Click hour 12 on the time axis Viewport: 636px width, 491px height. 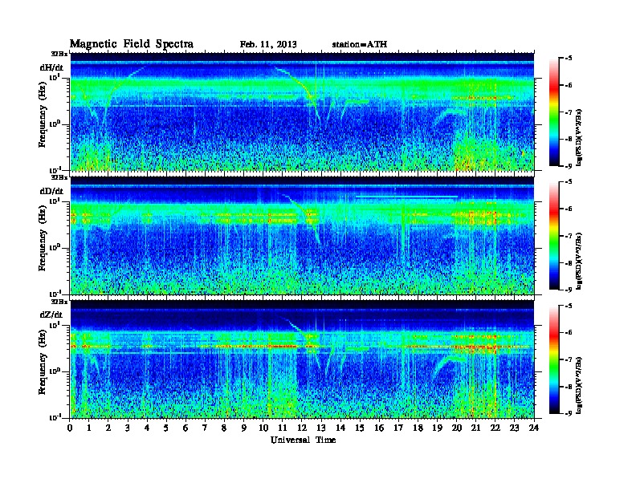tap(302, 428)
